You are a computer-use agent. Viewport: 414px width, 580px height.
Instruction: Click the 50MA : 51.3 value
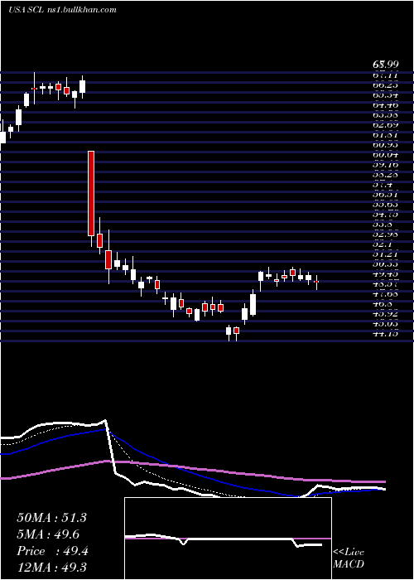51,518
